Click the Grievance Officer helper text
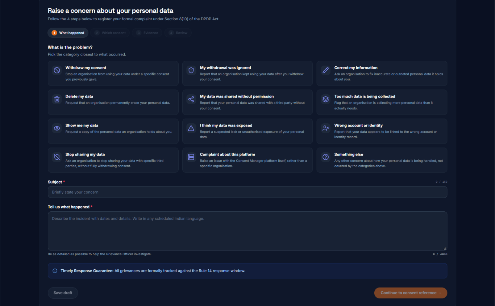 click(x=100, y=254)
